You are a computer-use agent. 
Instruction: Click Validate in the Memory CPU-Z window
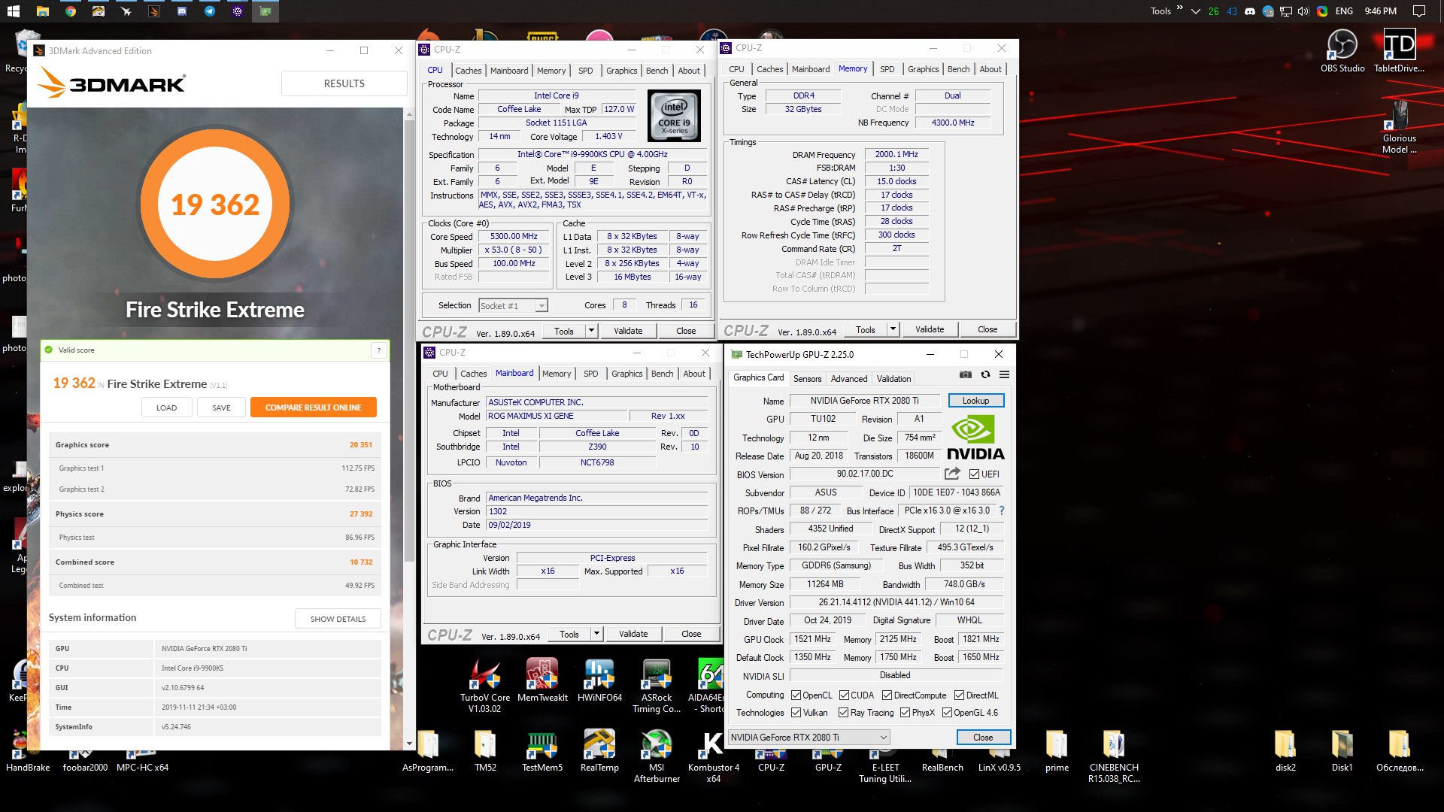930,329
